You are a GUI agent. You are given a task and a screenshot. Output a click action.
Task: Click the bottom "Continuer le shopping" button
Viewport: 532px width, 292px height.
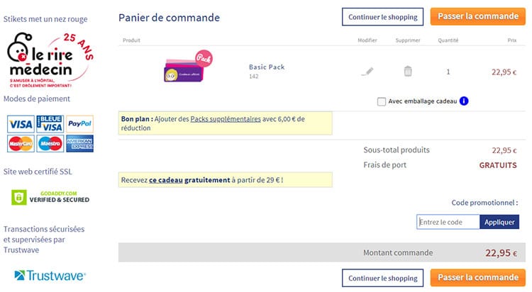coord(382,277)
